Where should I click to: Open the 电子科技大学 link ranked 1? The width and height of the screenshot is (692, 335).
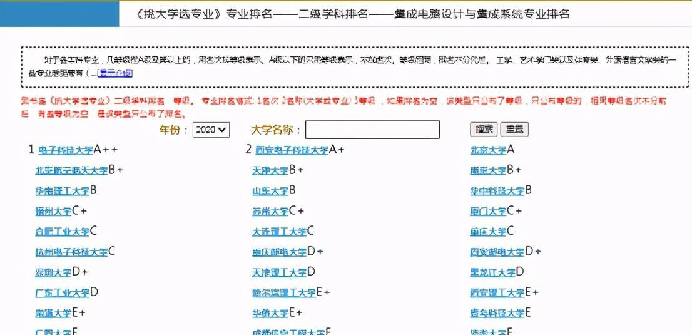(66, 150)
